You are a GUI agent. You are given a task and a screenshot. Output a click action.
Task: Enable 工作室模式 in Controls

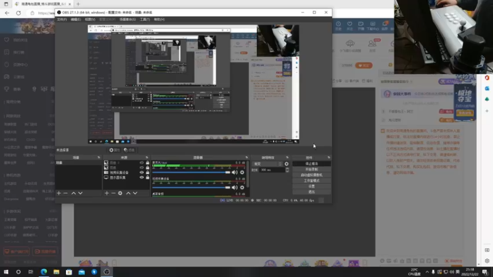[x=312, y=180]
